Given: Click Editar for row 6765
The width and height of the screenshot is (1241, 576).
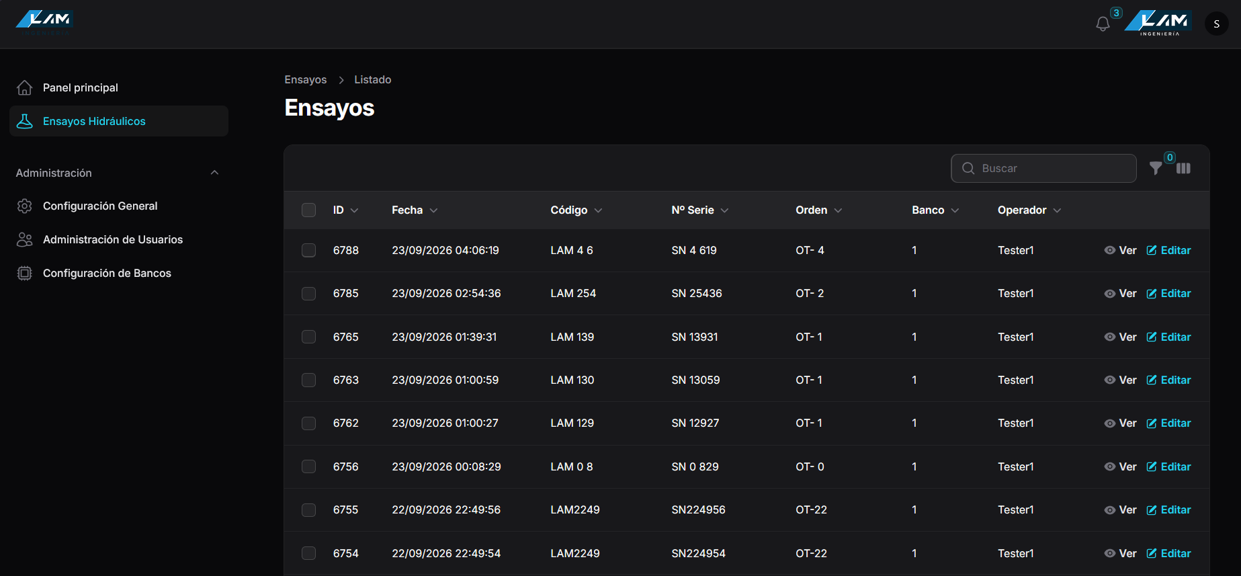Looking at the screenshot, I should 1168,337.
